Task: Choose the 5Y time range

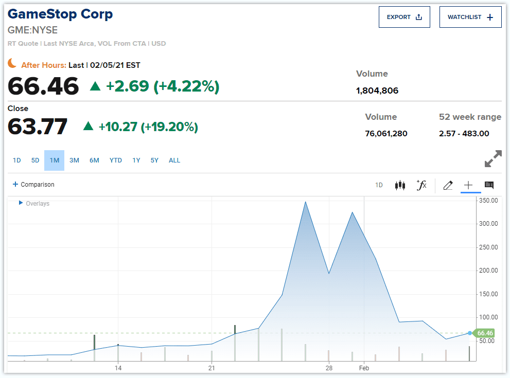Action: [154, 160]
